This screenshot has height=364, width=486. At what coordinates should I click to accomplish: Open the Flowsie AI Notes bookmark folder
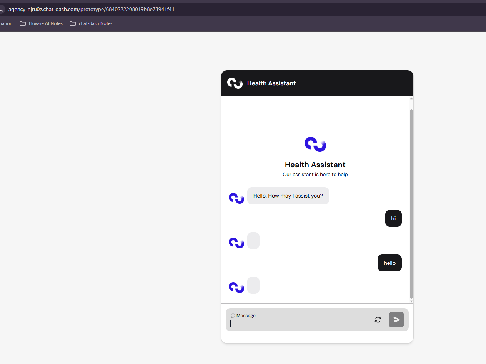click(41, 23)
